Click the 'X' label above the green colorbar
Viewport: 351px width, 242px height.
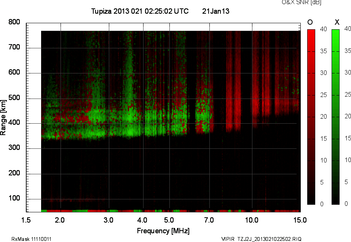pyautogui.click(x=337, y=22)
